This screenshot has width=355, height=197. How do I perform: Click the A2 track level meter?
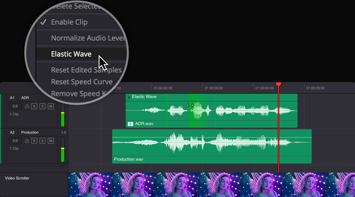(62, 153)
